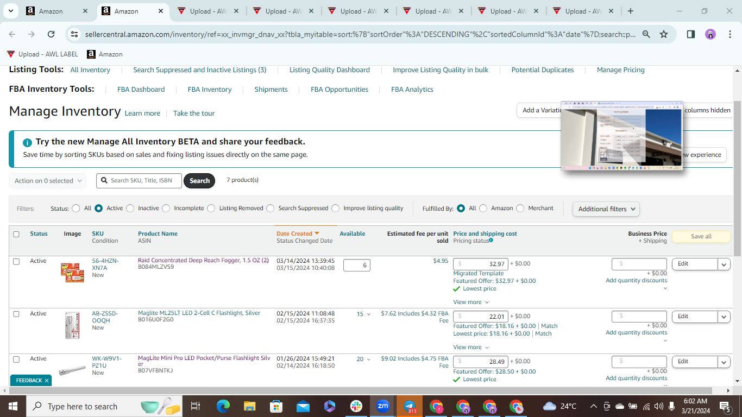This screenshot has height=417, width=742.
Task: Open the Learn more link
Action: click(142, 113)
